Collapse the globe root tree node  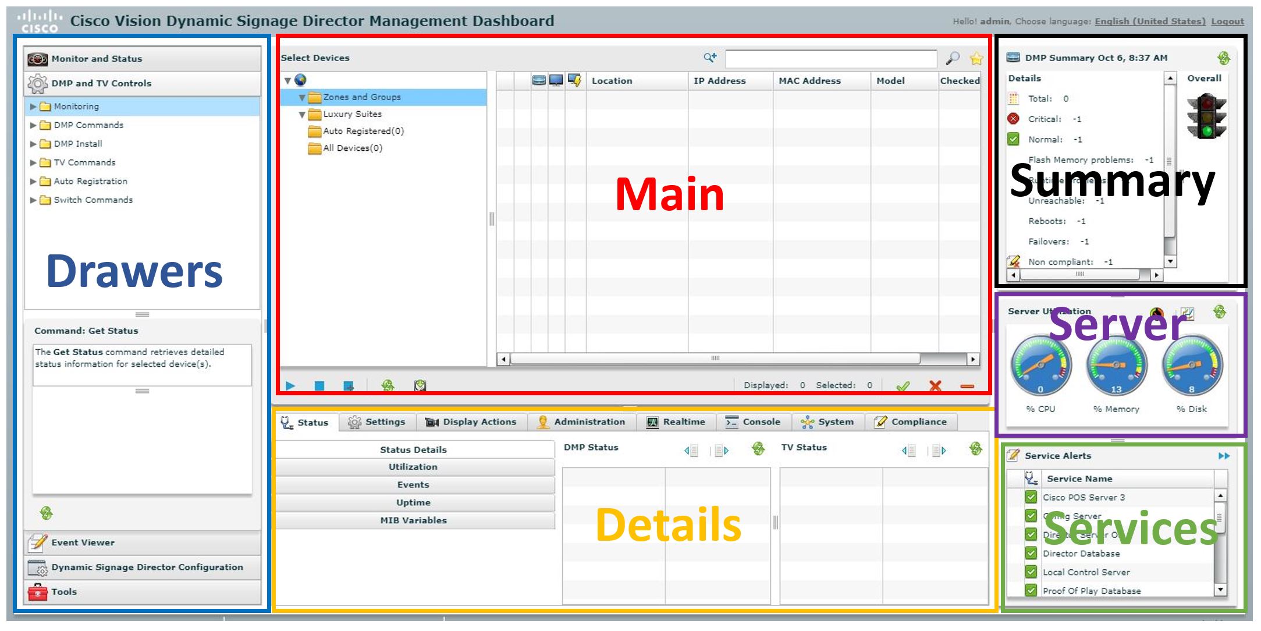(x=287, y=80)
